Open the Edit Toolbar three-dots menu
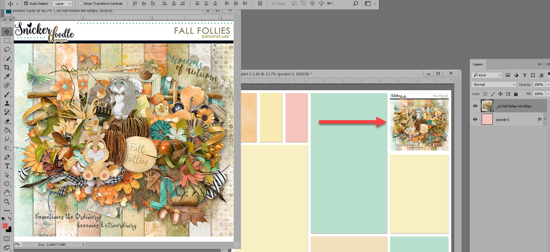This screenshot has height=252, width=550. (x=7, y=210)
